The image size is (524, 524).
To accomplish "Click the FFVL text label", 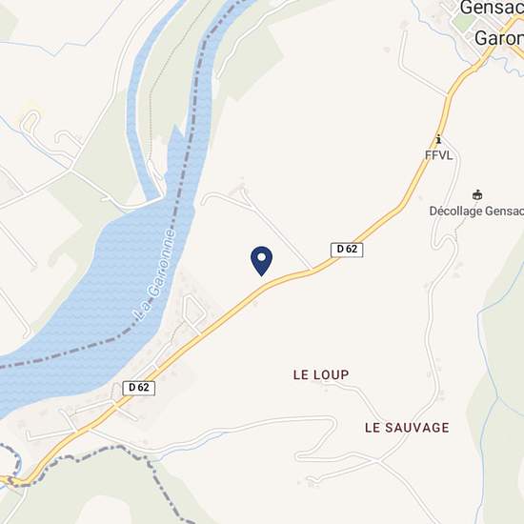I will click(x=439, y=155).
